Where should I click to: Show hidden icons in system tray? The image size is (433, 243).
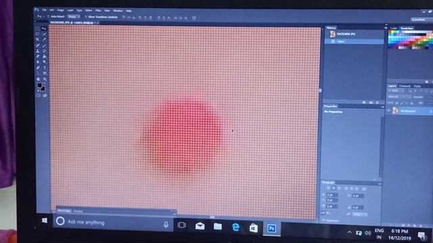tap(349, 232)
